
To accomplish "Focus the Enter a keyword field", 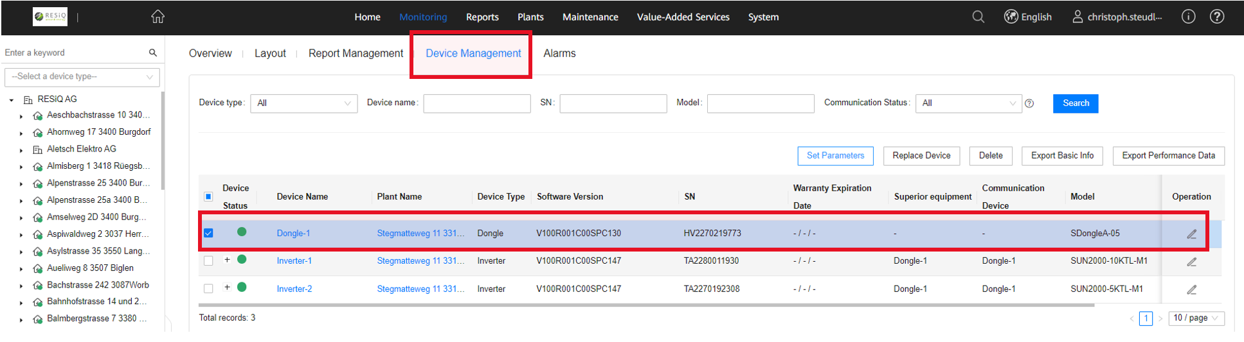I will [x=74, y=53].
